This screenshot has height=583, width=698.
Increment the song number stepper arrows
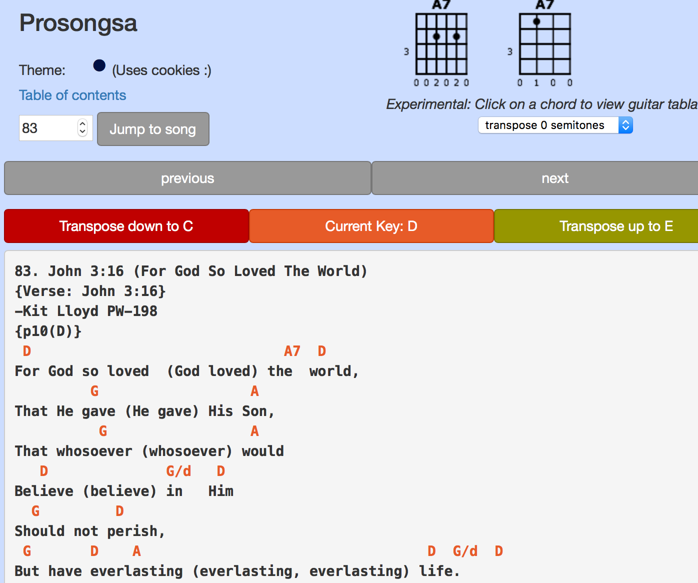pos(83,124)
